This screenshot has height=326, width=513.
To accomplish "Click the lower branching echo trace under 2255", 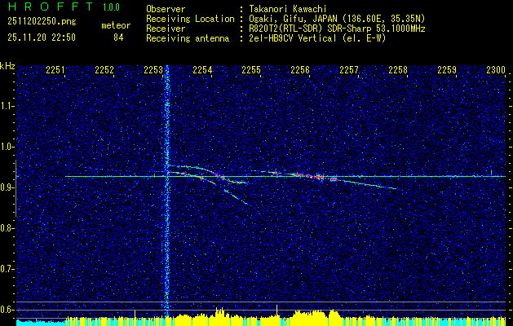I will [237, 197].
